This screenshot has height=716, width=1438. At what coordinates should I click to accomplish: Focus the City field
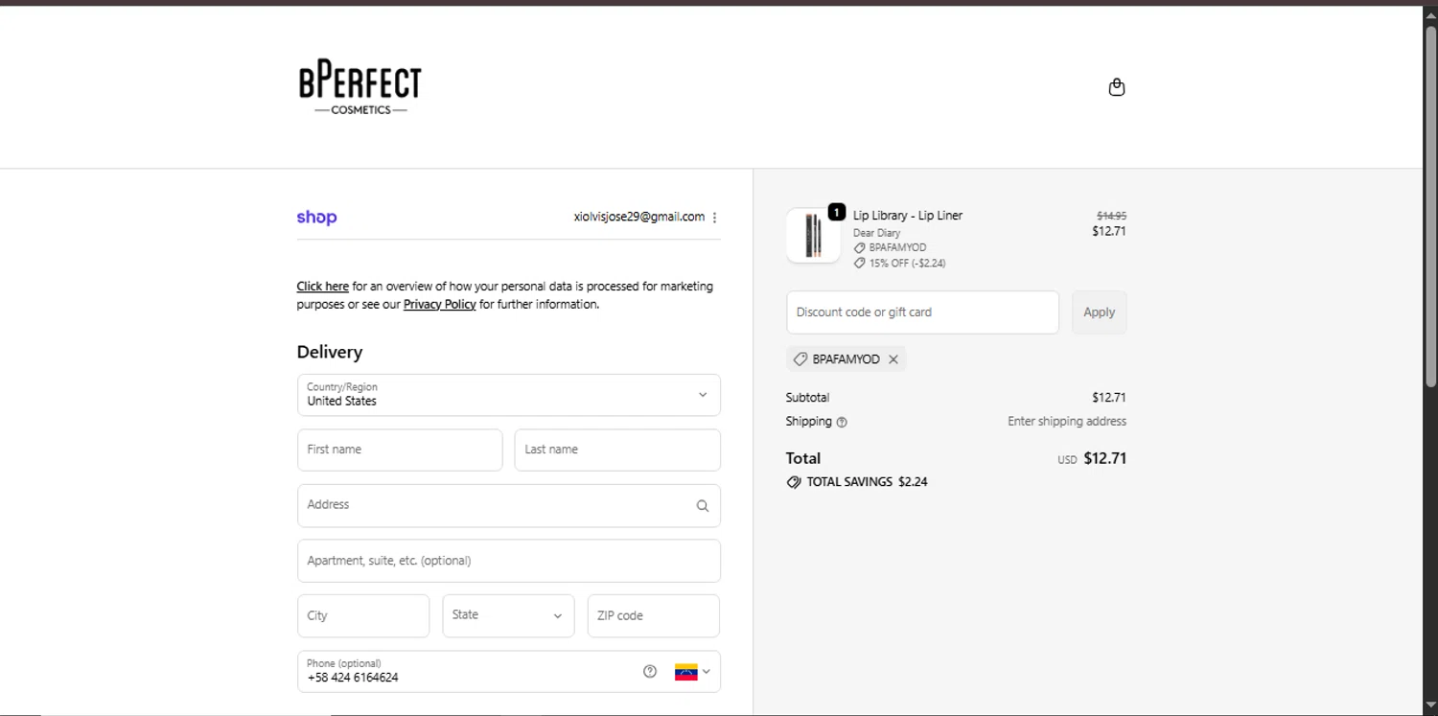coord(363,615)
